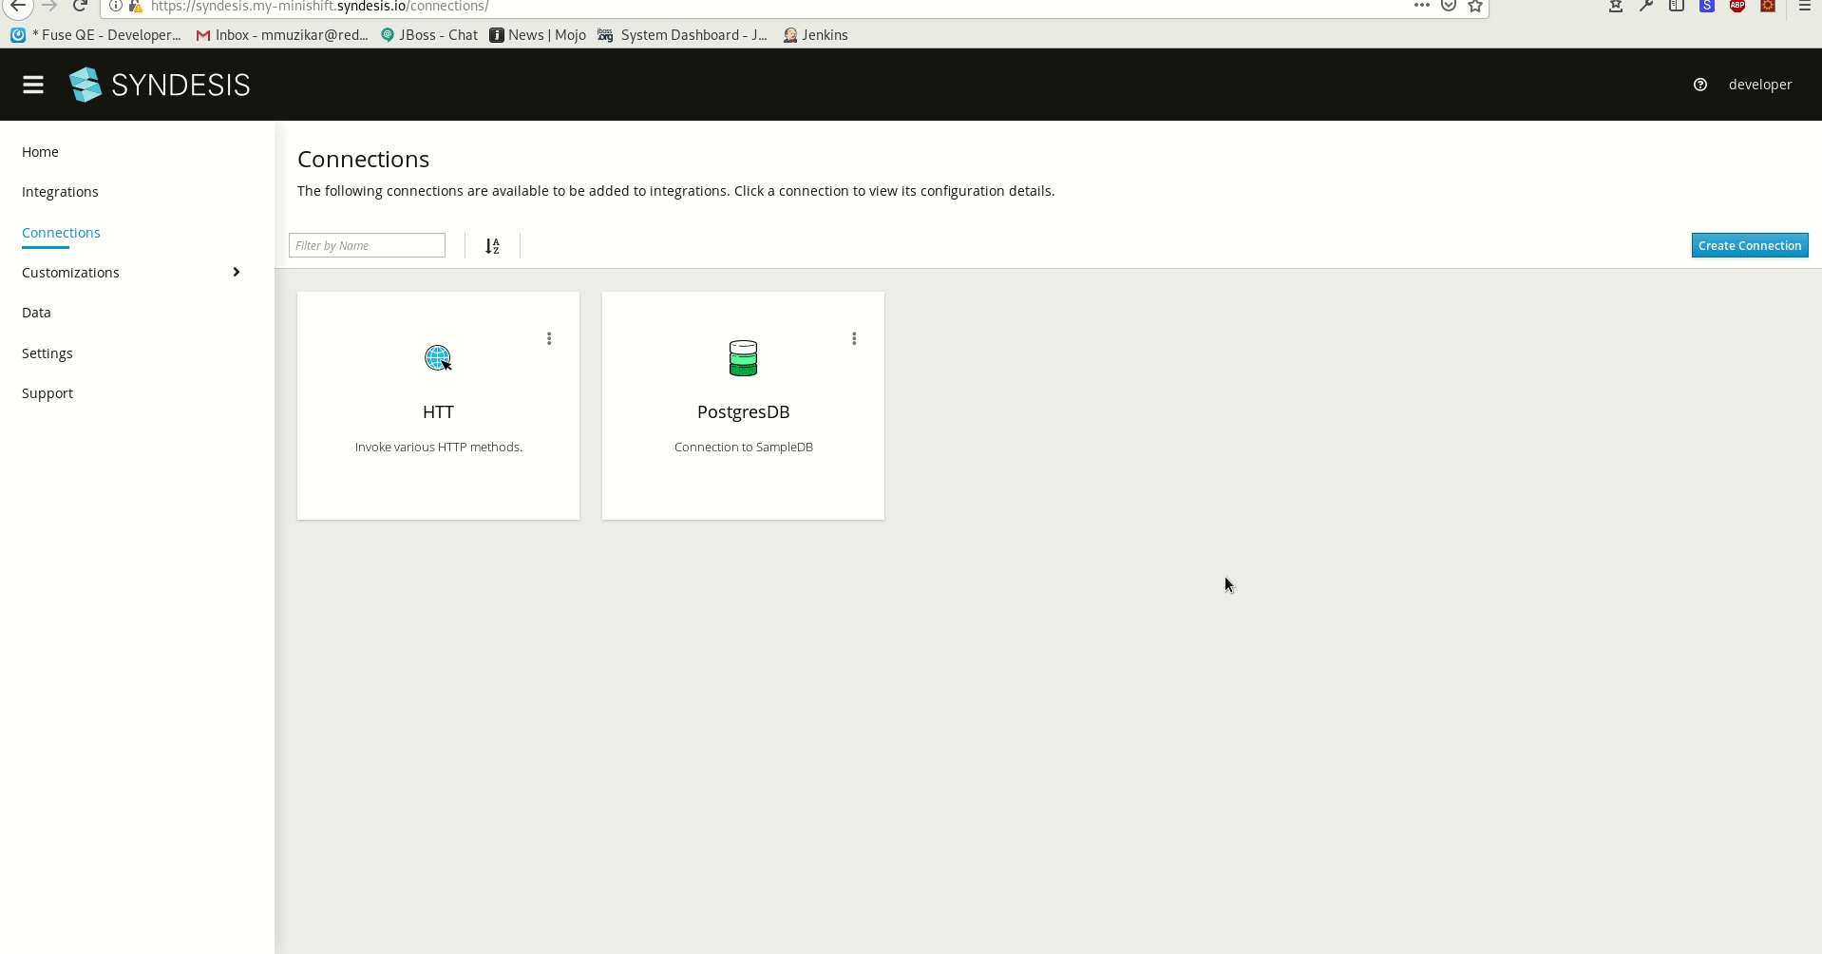The image size is (1822, 954).
Task: Focus the Filter by Name field
Action: [x=367, y=245]
